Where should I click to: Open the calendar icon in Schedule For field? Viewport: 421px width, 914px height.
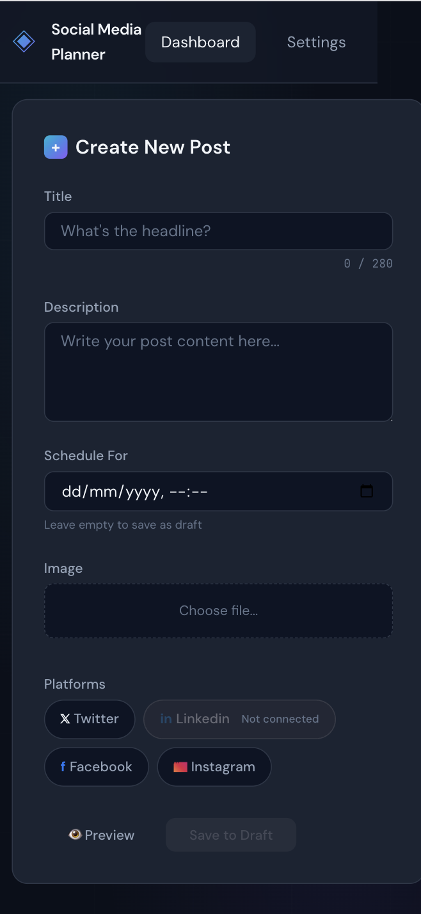367,491
